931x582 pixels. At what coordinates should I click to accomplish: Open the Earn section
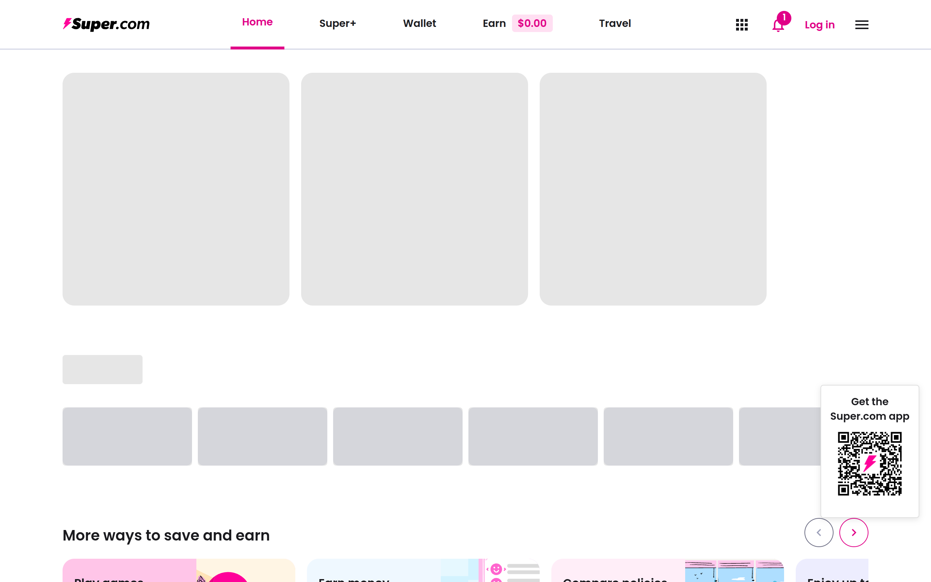pos(494,24)
